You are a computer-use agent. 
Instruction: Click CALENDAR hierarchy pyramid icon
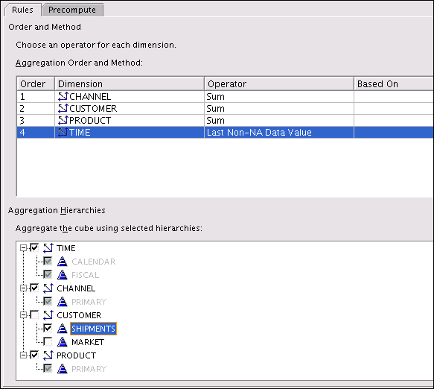(x=63, y=262)
